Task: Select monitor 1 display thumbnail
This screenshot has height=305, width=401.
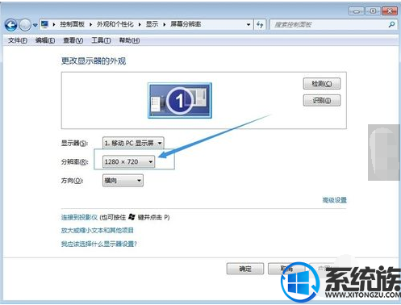Action: pyautogui.click(x=180, y=100)
